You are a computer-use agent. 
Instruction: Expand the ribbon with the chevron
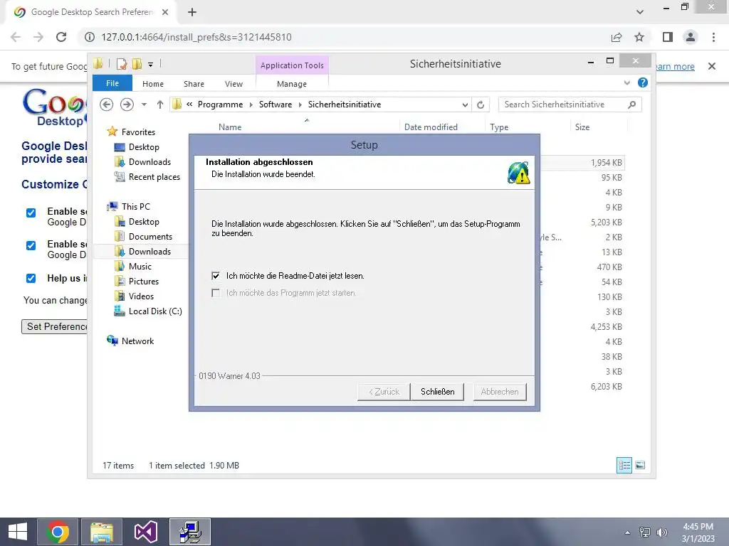pos(626,82)
